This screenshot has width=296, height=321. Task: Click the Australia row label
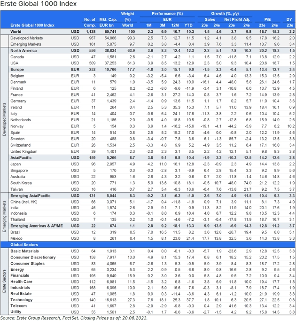point(18,176)
